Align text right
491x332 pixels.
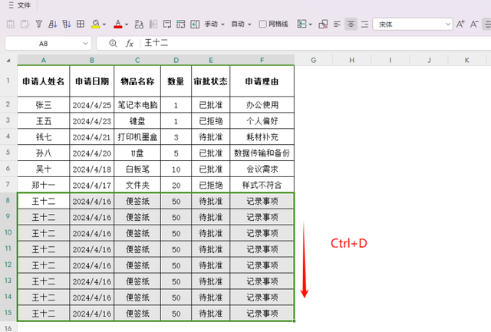(x=364, y=24)
